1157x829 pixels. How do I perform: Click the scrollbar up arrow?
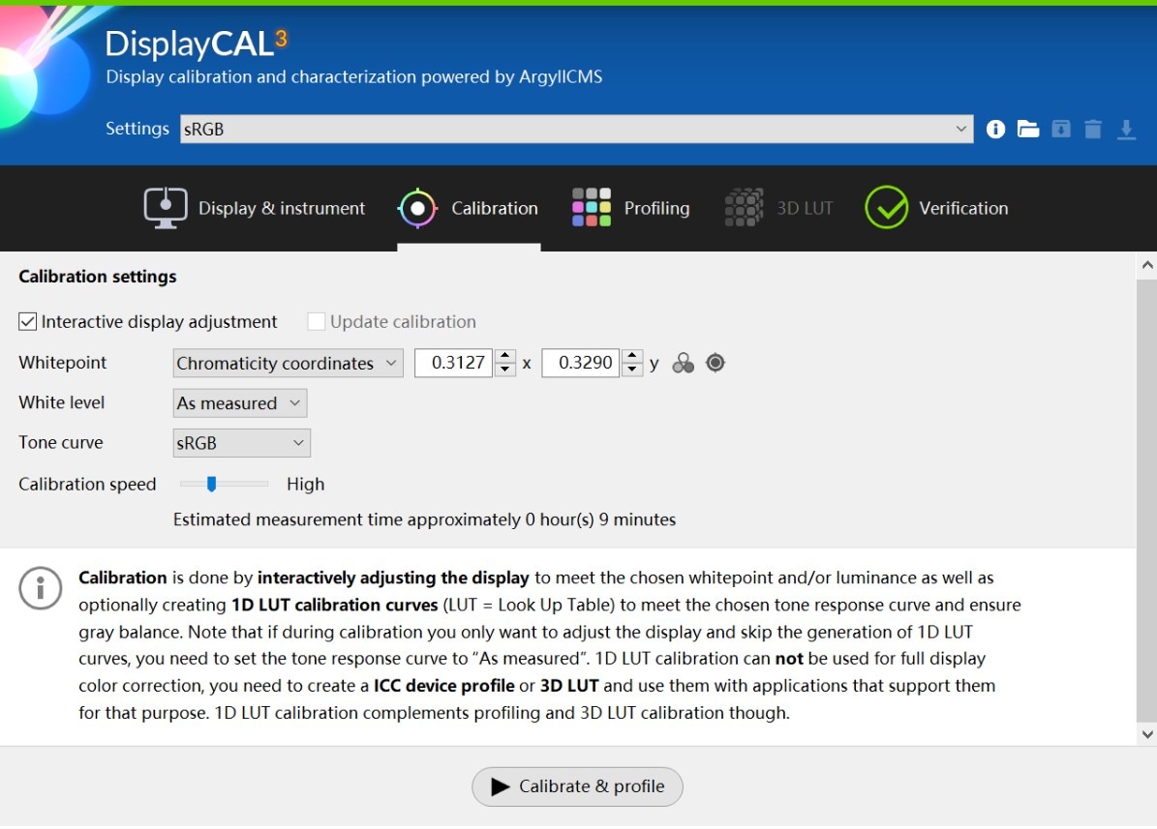(x=1146, y=265)
